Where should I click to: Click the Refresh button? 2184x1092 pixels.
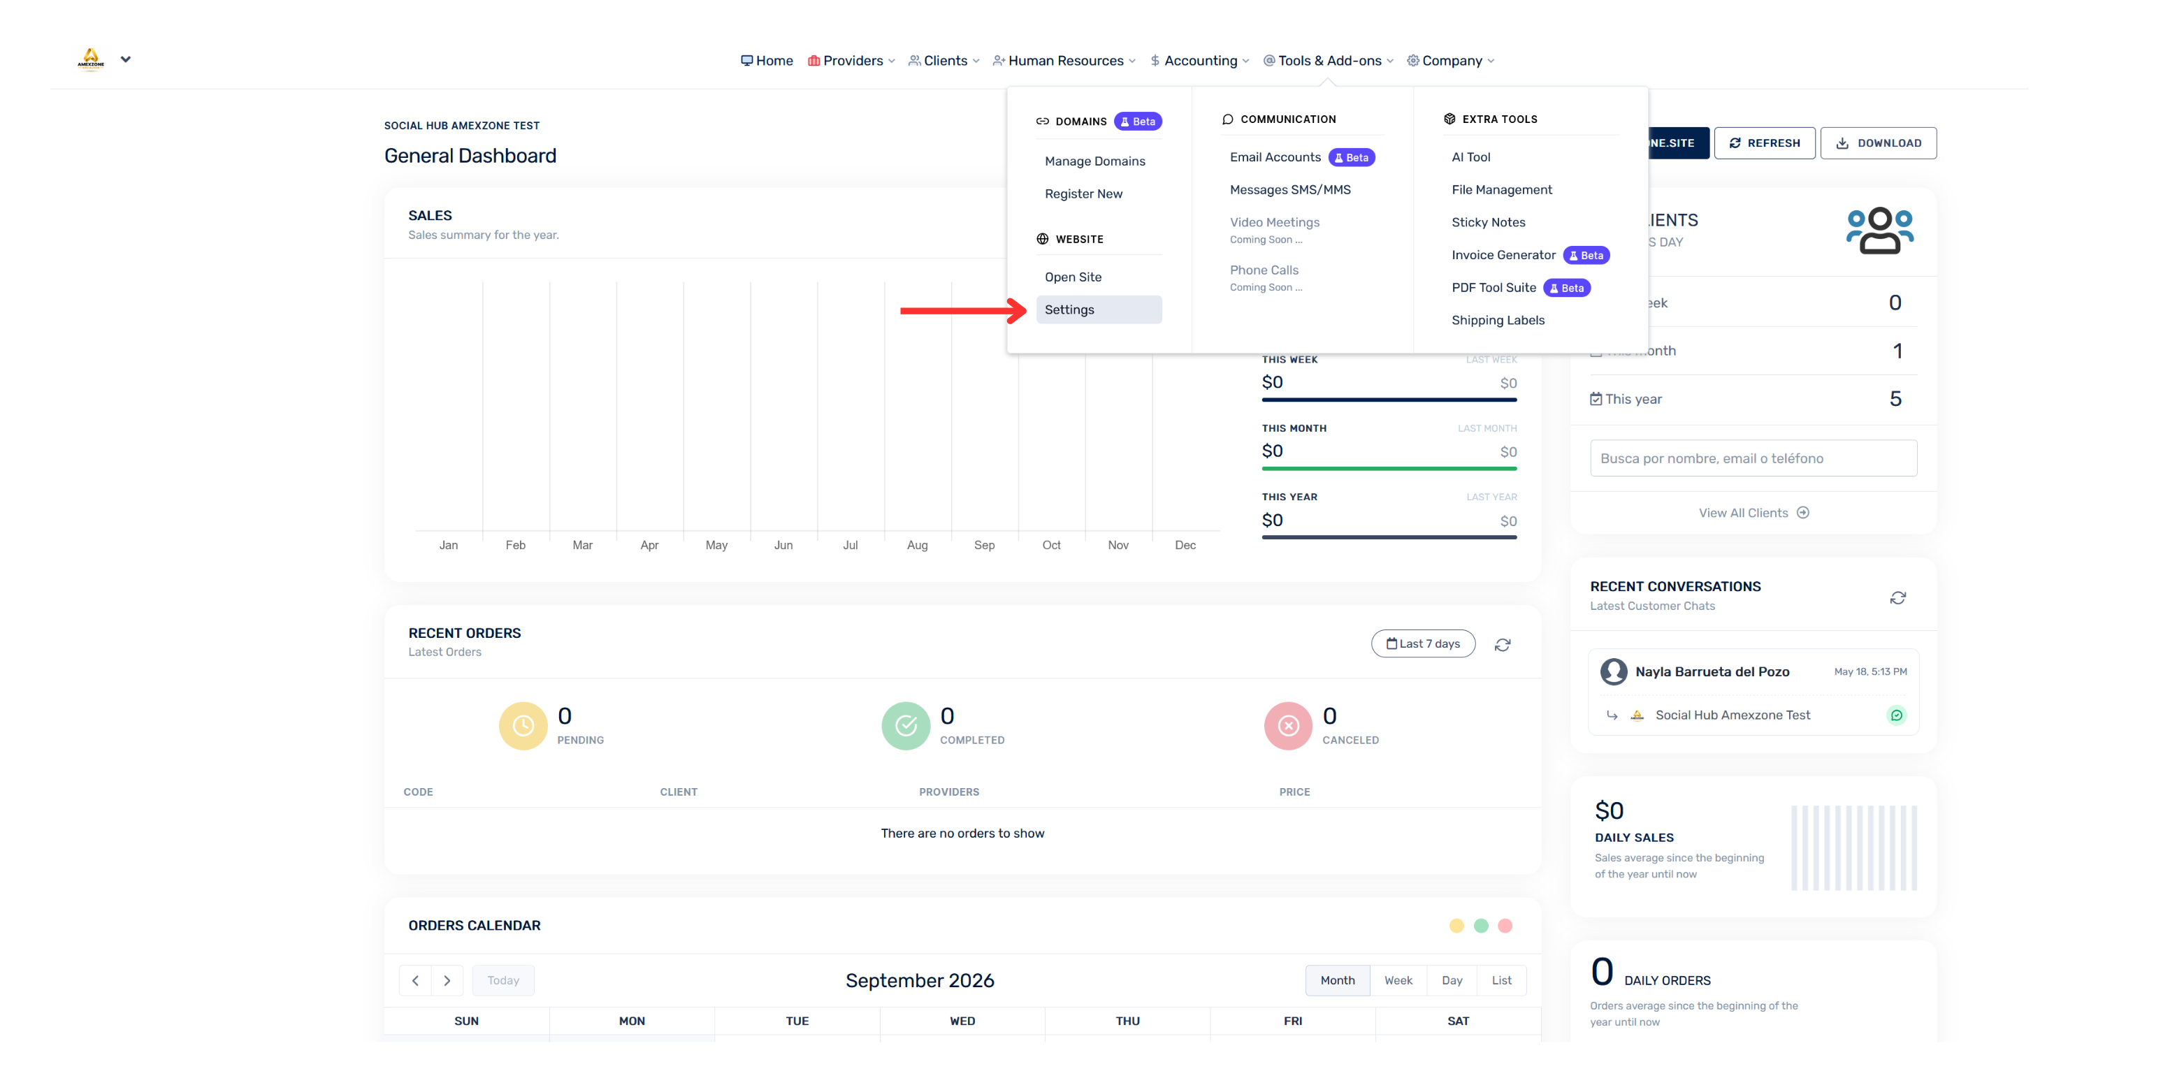coord(1765,143)
